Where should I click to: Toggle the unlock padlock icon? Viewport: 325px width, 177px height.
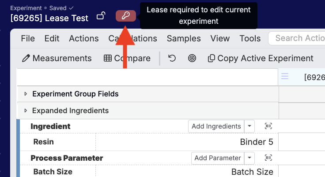tap(101, 16)
